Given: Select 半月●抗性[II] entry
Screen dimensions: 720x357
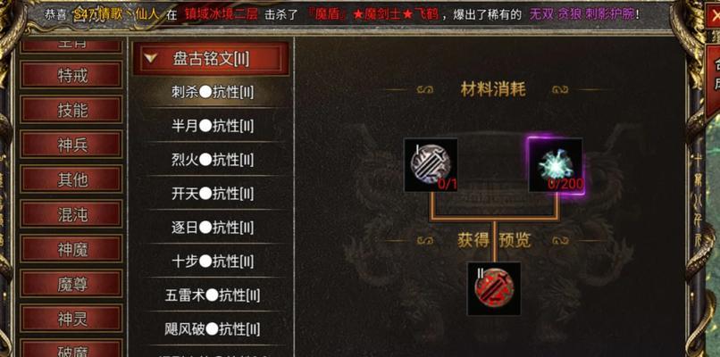Looking at the screenshot, I should pyautogui.click(x=212, y=126).
